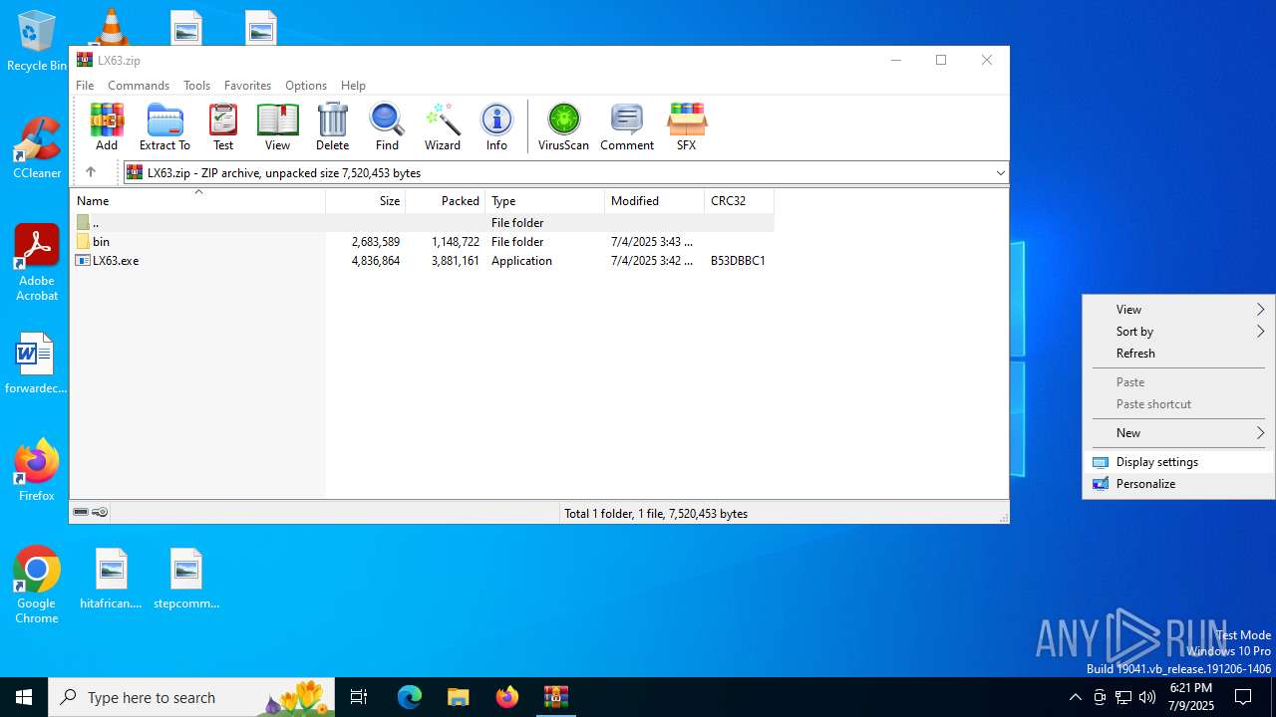
Task: Select the forwardec Word document icon
Action: tap(36, 363)
